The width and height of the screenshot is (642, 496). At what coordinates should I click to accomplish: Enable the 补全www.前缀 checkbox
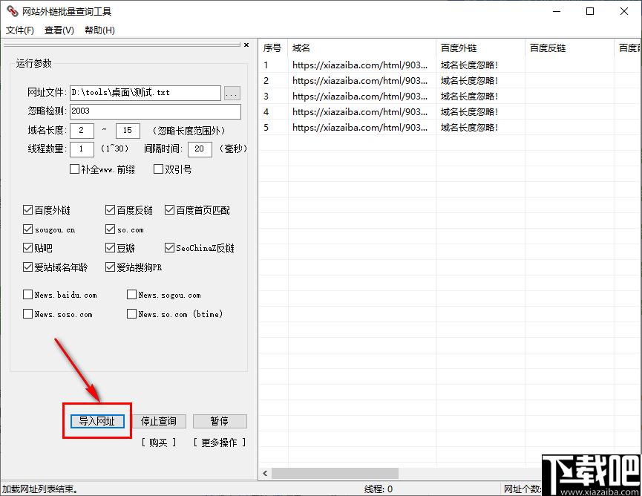pos(74,169)
